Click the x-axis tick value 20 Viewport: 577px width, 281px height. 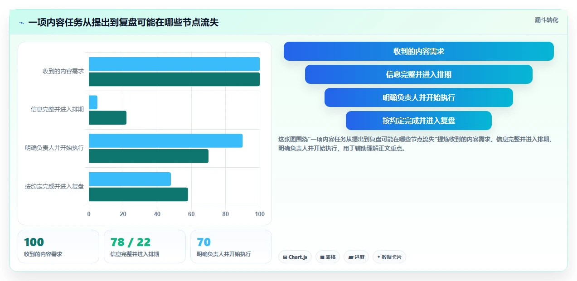pos(123,214)
